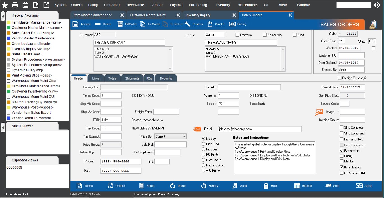The height and width of the screenshot is (198, 384).
Task: Click the star favorites icon
Action: coord(5,5)
